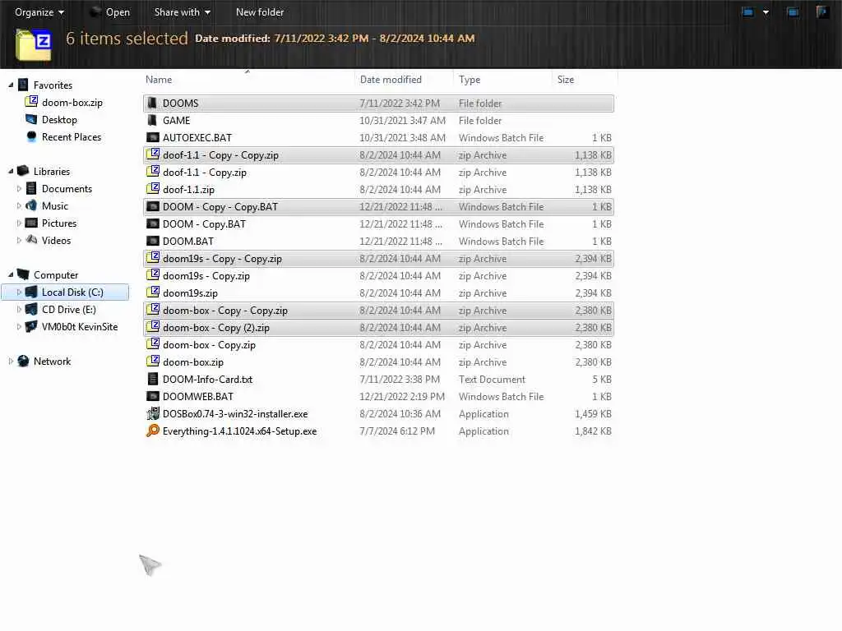The height and width of the screenshot is (631, 842).
Task: Click the DOOM-Info-Card.txt text document icon
Action: (x=152, y=379)
